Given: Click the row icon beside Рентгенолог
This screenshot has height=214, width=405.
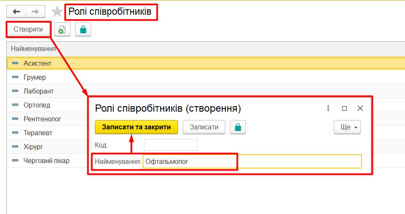Looking at the screenshot, I should tap(15, 119).
